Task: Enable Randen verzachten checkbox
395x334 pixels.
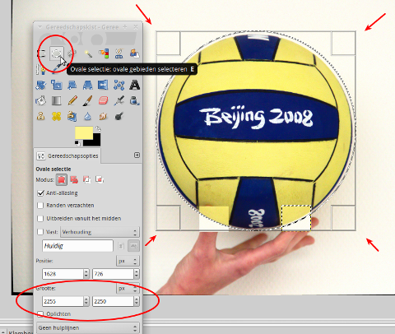Action: [40, 206]
